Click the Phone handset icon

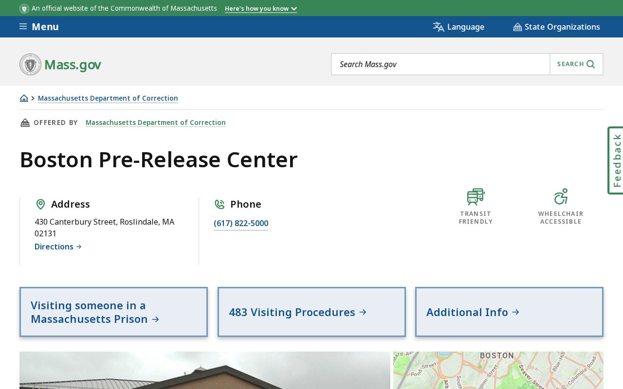tap(220, 204)
